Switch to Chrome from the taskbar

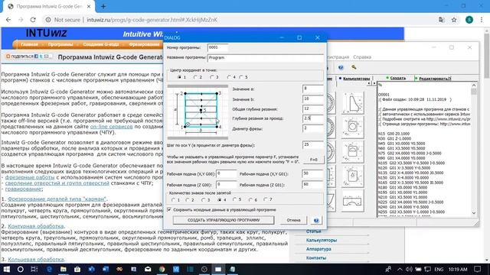[162, 269]
